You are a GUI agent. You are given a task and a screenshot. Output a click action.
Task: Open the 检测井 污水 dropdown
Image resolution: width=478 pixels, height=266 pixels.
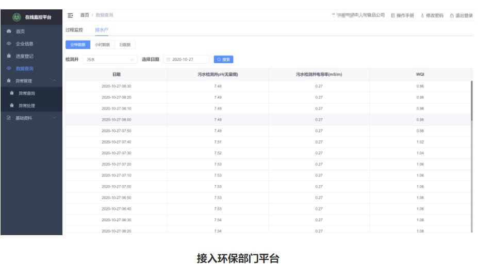(110, 59)
